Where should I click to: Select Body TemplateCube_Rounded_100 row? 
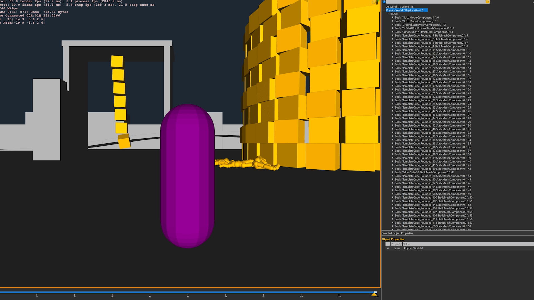click(434, 197)
